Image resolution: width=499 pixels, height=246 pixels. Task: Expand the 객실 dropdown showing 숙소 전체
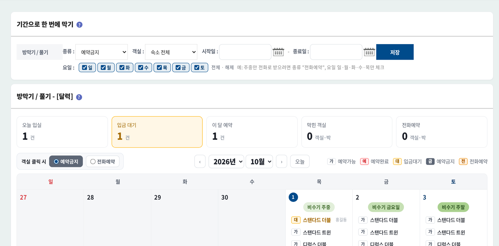(x=171, y=52)
